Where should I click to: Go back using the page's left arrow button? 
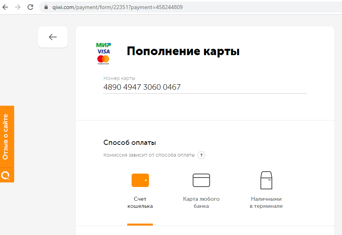point(53,37)
